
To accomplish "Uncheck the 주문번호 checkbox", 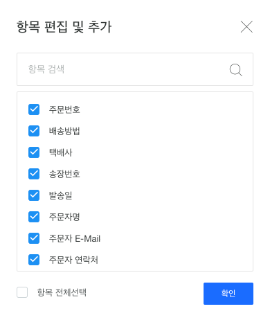I will 34,109.
